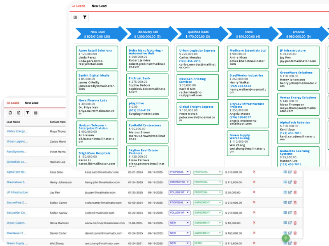Image resolution: width=329 pixels, height=246 pixels.
Task: Open the details list icon for JP Infrastructure row
Action: click(285, 192)
